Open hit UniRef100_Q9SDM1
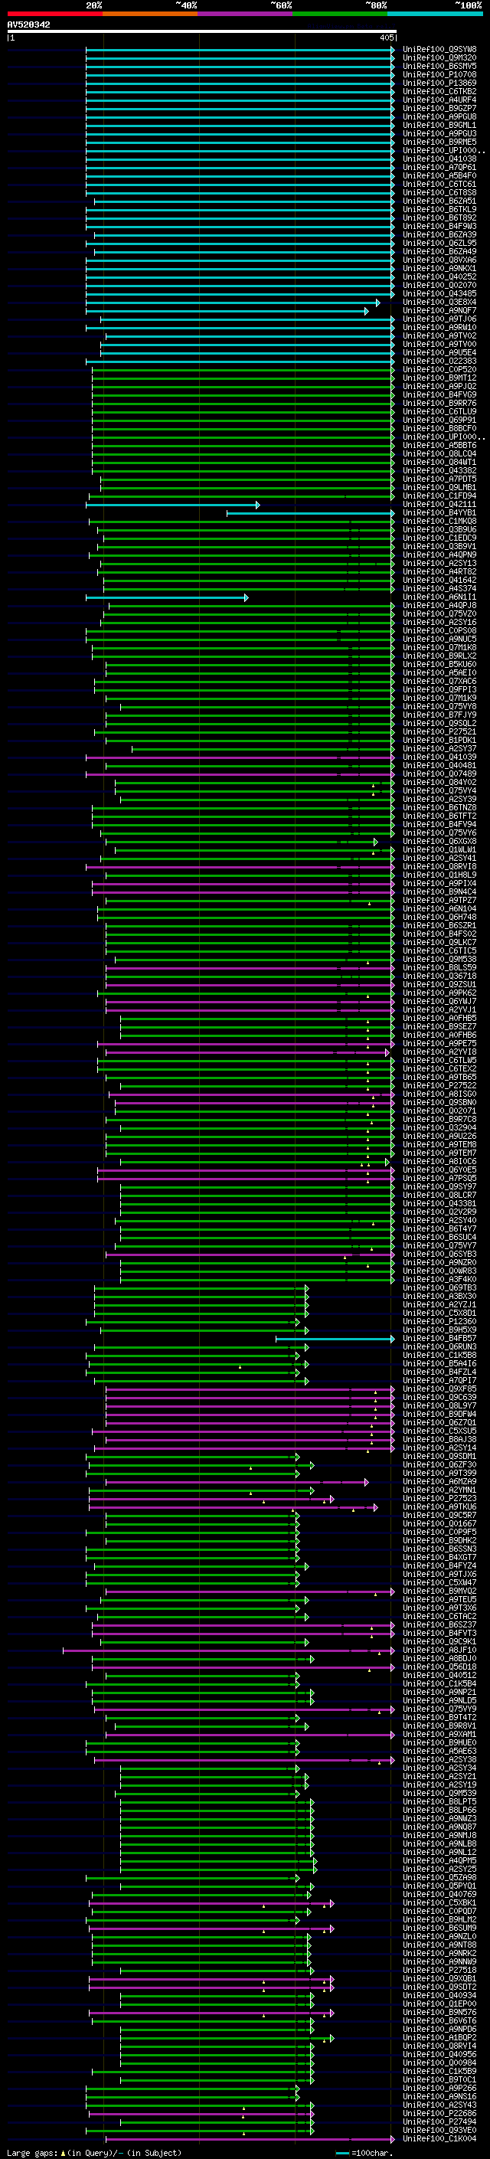Screen dimensions: 490x2159 point(439,1457)
